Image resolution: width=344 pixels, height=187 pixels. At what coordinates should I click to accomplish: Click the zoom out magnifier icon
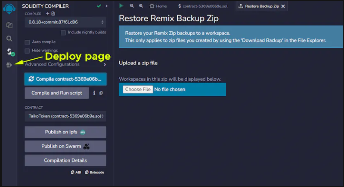[132, 6]
